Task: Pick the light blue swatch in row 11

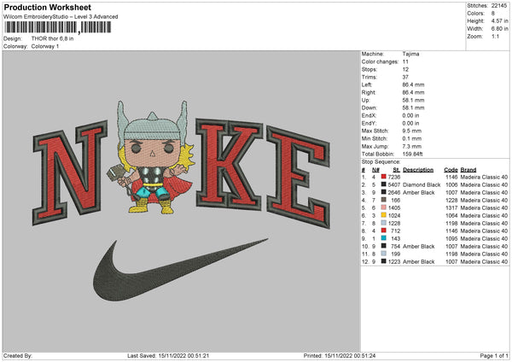Action: tap(384, 254)
